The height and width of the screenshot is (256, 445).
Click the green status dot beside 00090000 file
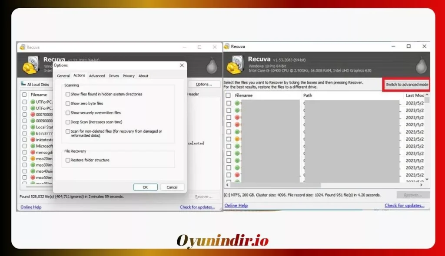pyautogui.click(x=33, y=121)
